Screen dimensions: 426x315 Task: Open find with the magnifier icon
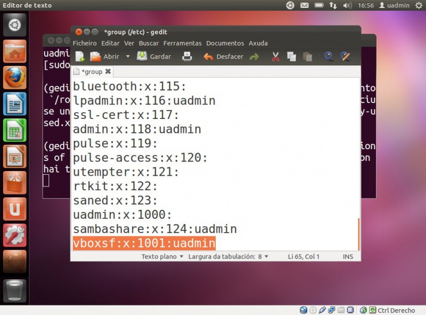click(x=329, y=57)
